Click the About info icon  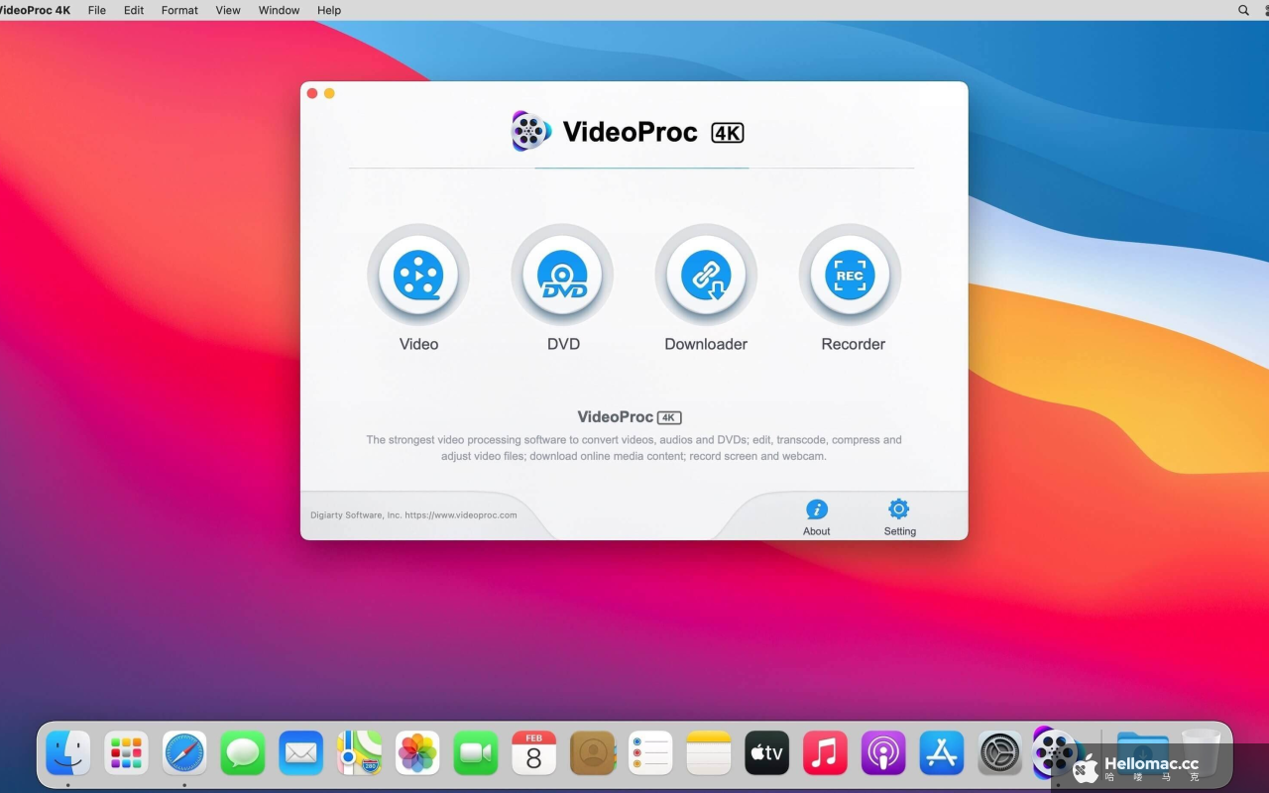click(x=817, y=510)
